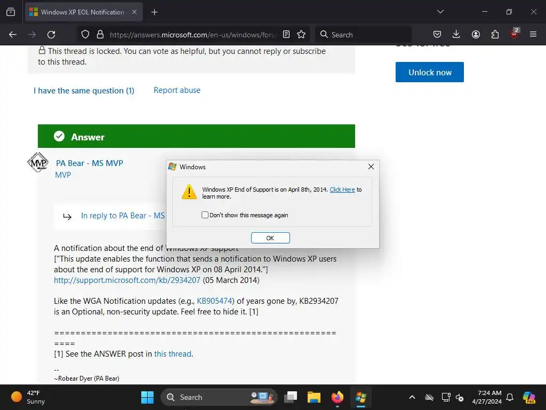The width and height of the screenshot is (546, 410).
Task: Open Firefox recent browsing view icon
Action: coord(11,12)
